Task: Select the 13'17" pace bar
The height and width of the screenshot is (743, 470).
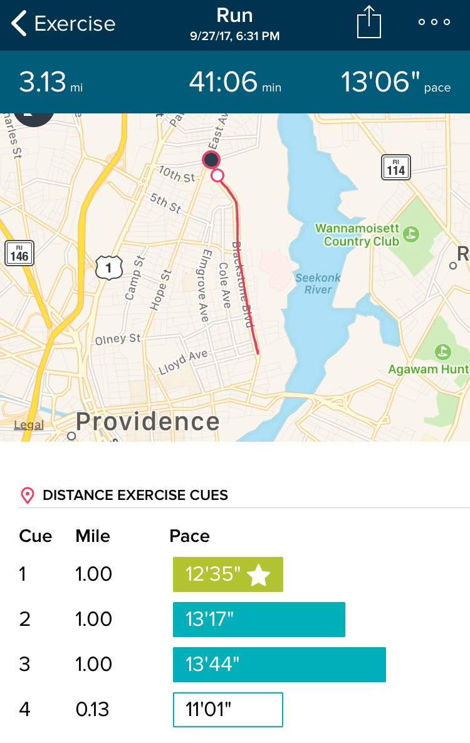Action: 259,620
